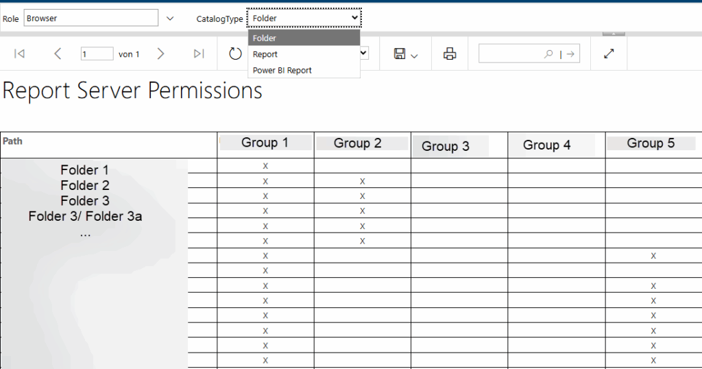
Task: Collapse the parameter area with top handle
Action: [x=614, y=33]
